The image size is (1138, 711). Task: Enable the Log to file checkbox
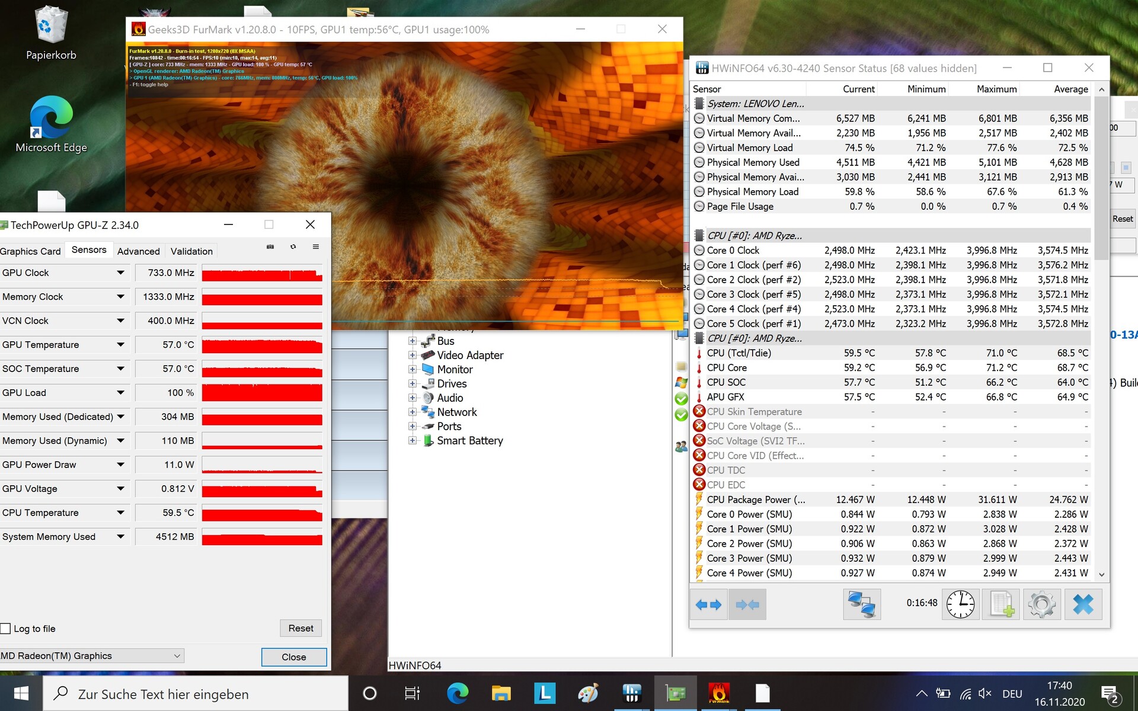click(x=6, y=629)
